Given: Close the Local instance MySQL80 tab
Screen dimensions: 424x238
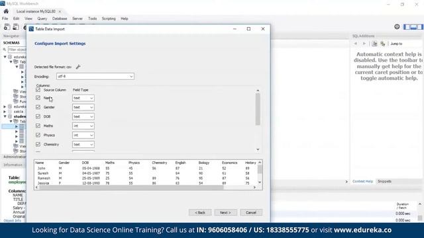Looking at the screenshot, I should click(x=60, y=11).
